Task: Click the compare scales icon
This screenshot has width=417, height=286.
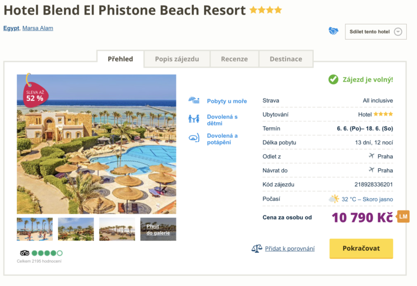Action: pyautogui.click(x=257, y=249)
